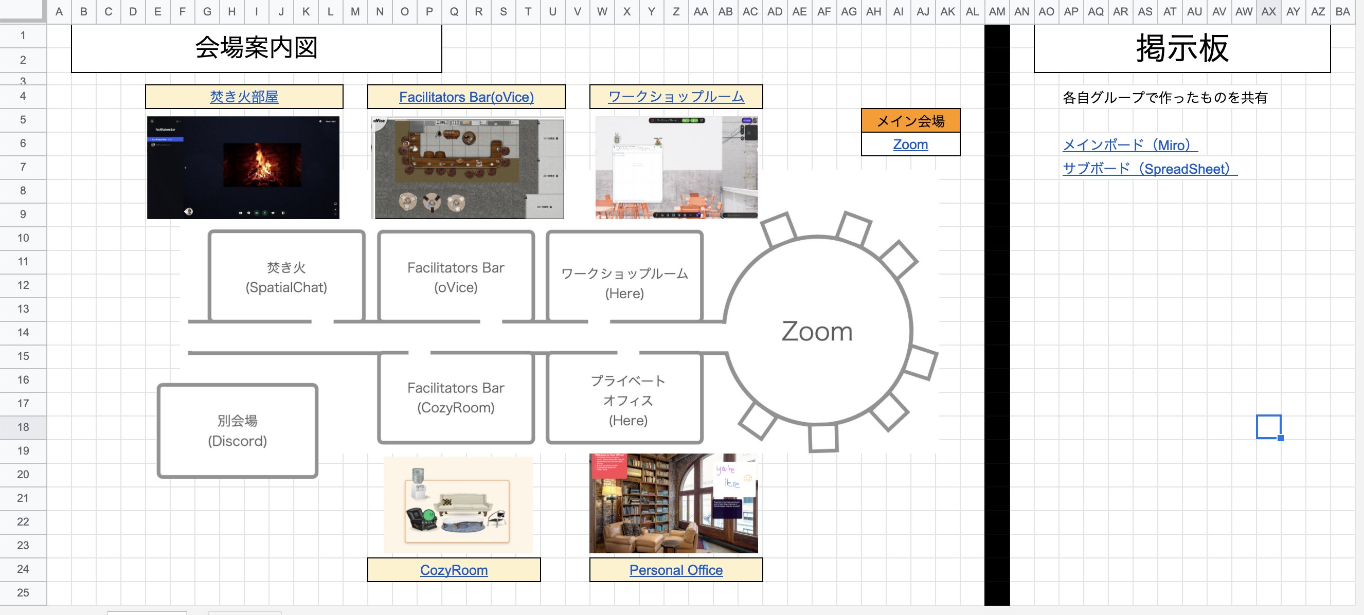Select row 1 header

[x=23, y=36]
